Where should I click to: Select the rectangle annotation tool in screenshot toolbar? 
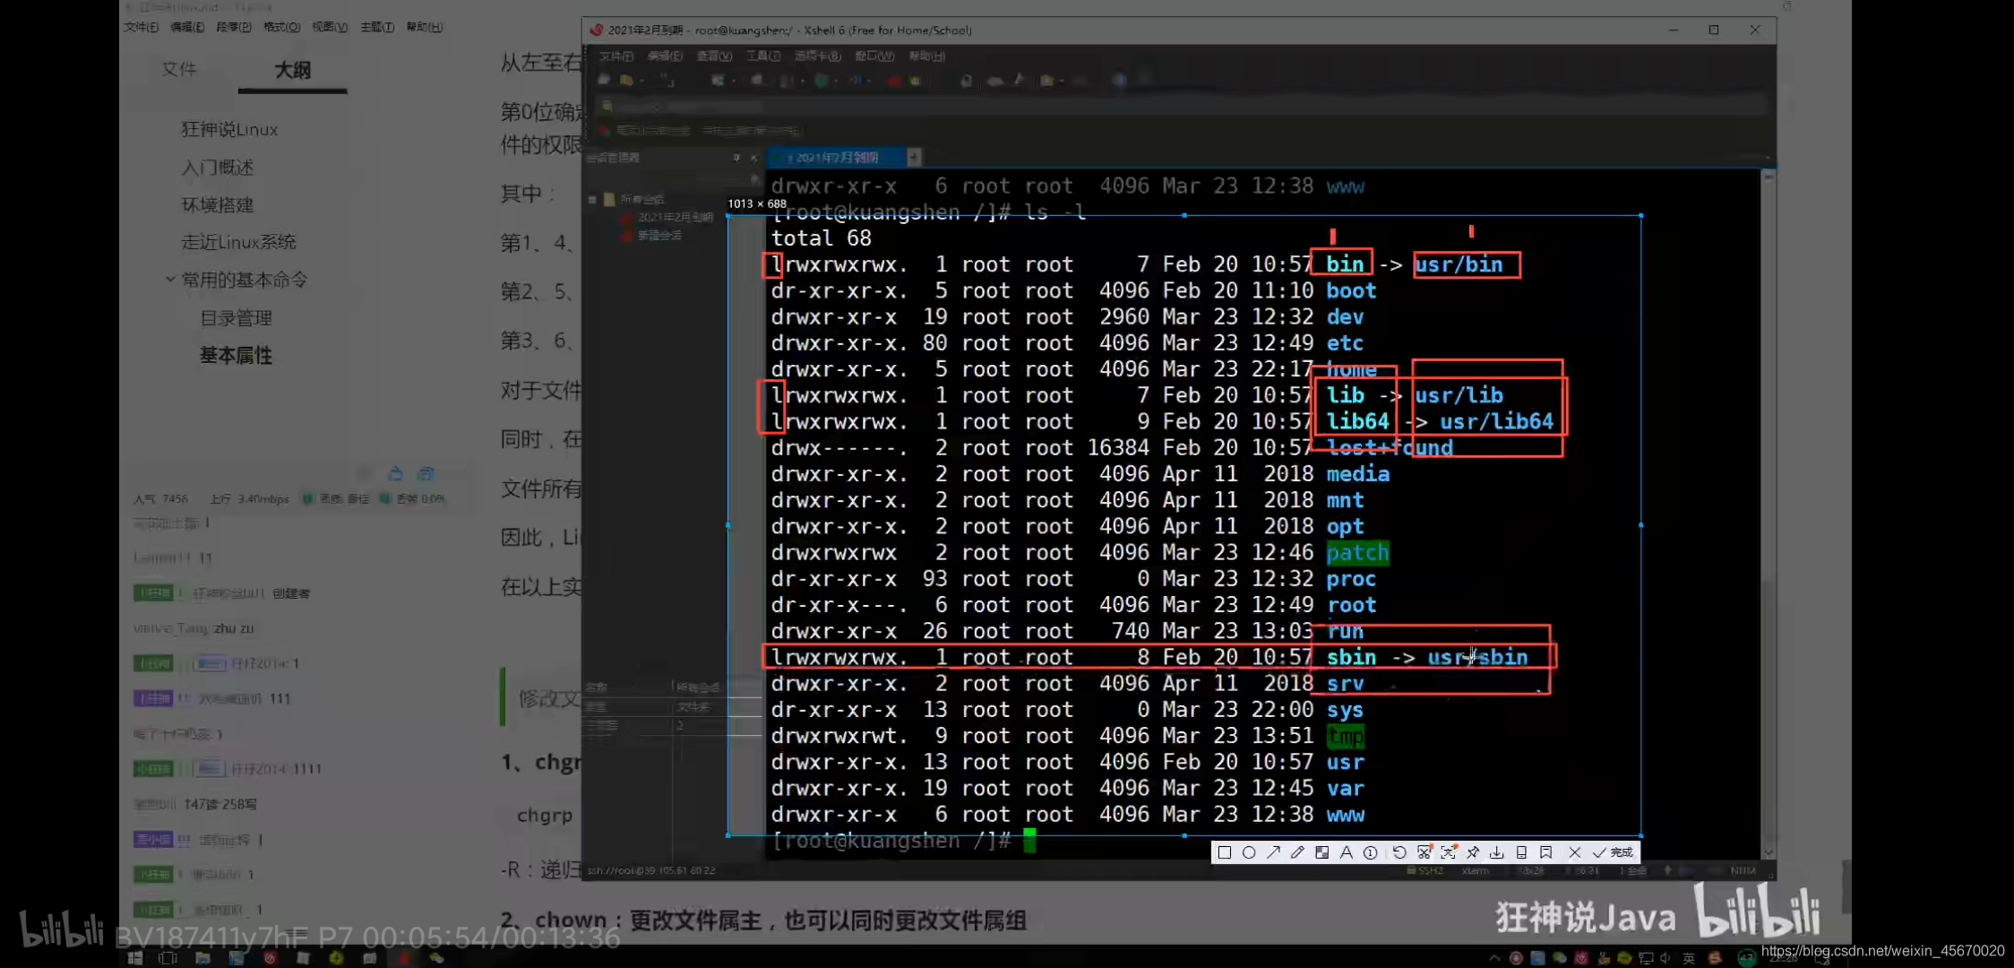pos(1224,852)
